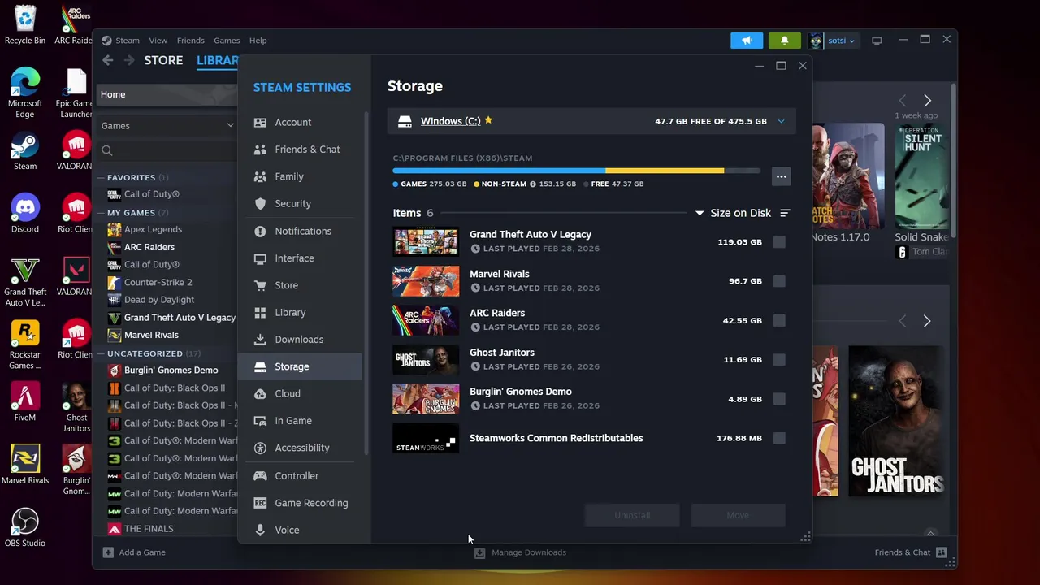The image size is (1040, 585).
Task: Select the Security shield icon
Action: pos(260,204)
